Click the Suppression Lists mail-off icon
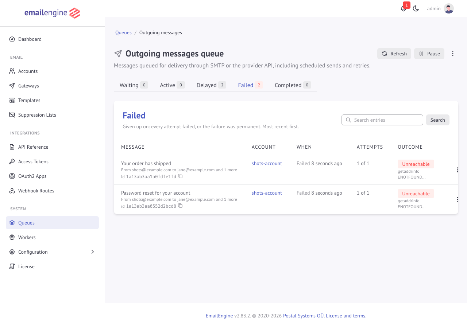This screenshot has width=467, height=328. click(x=12, y=115)
